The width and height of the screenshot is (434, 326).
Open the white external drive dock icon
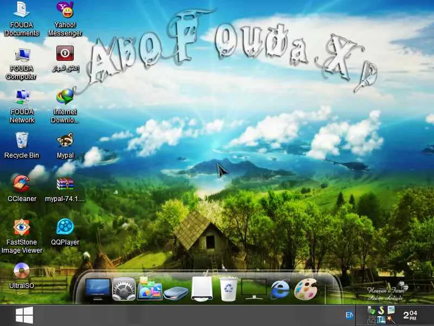pos(202,289)
